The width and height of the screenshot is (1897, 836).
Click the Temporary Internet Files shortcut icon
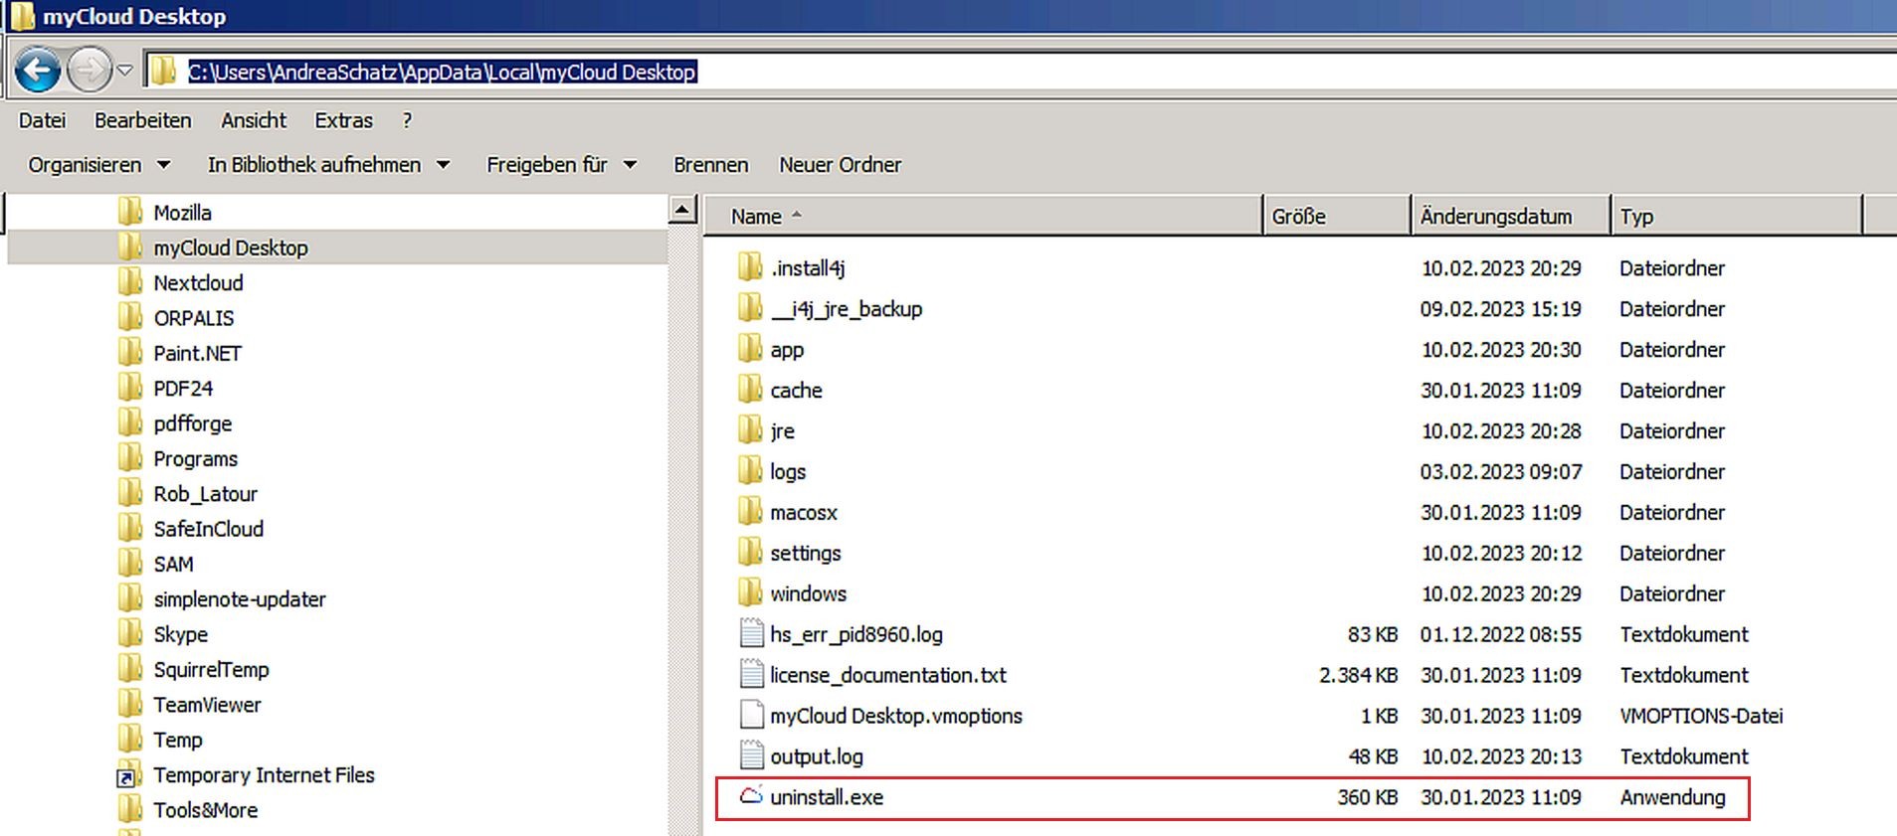pyautogui.click(x=129, y=775)
